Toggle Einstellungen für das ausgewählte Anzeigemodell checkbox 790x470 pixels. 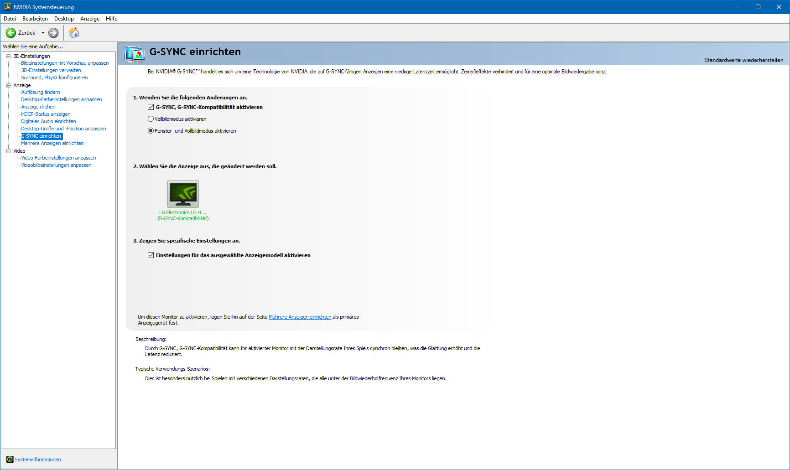point(151,255)
